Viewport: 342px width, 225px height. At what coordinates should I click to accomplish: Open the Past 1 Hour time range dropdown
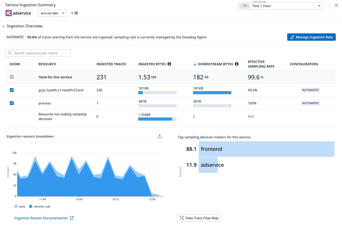pos(280,5)
